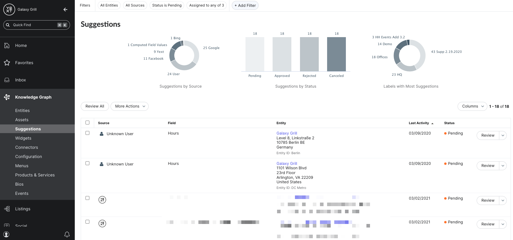Click the Rejected bar in status chart
This screenshot has width=513, height=240.
click(x=309, y=54)
